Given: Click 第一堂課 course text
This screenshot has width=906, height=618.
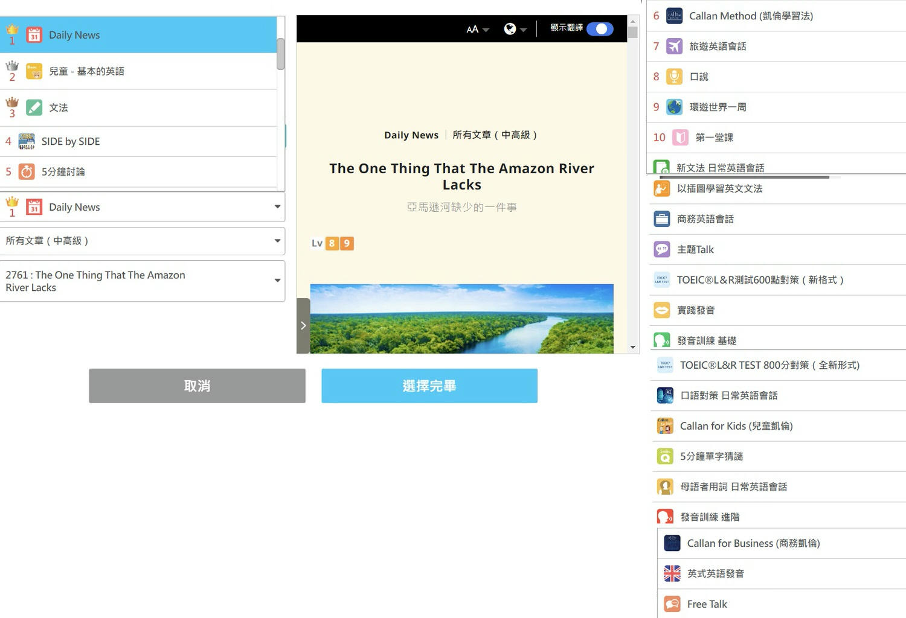Looking at the screenshot, I should 715,137.
